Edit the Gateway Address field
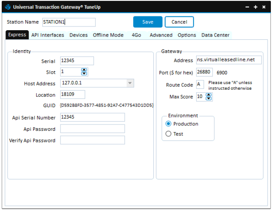This screenshot has height=210, width=273. (x=228, y=60)
